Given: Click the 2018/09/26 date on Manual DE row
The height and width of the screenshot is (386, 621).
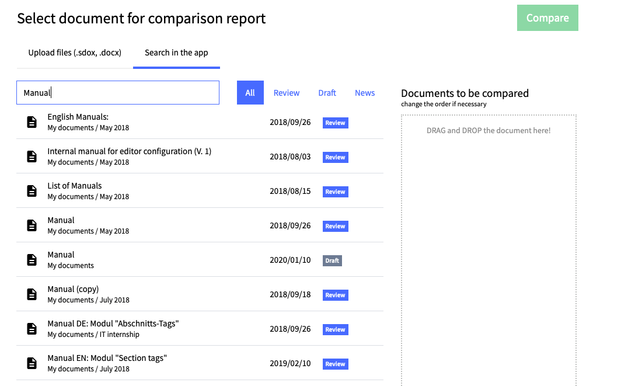Looking at the screenshot, I should (290, 329).
